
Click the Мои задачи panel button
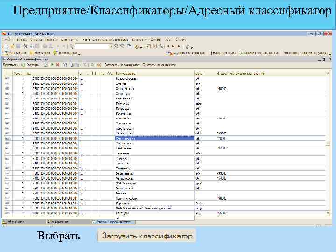pos(40,53)
